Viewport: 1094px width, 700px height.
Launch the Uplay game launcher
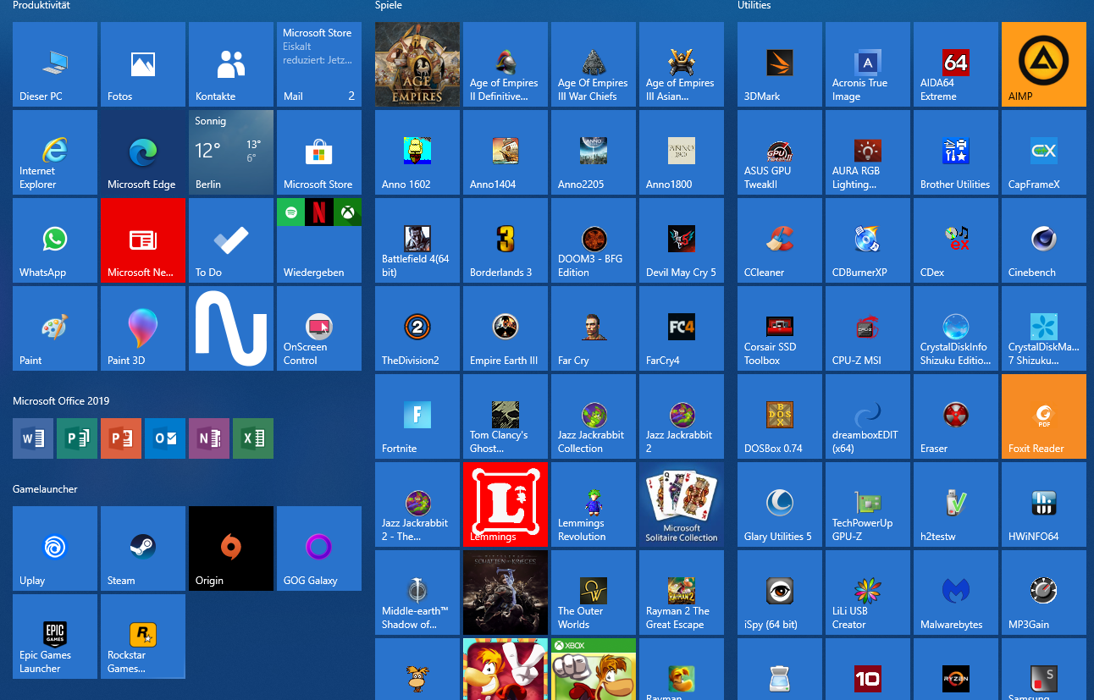tap(55, 548)
